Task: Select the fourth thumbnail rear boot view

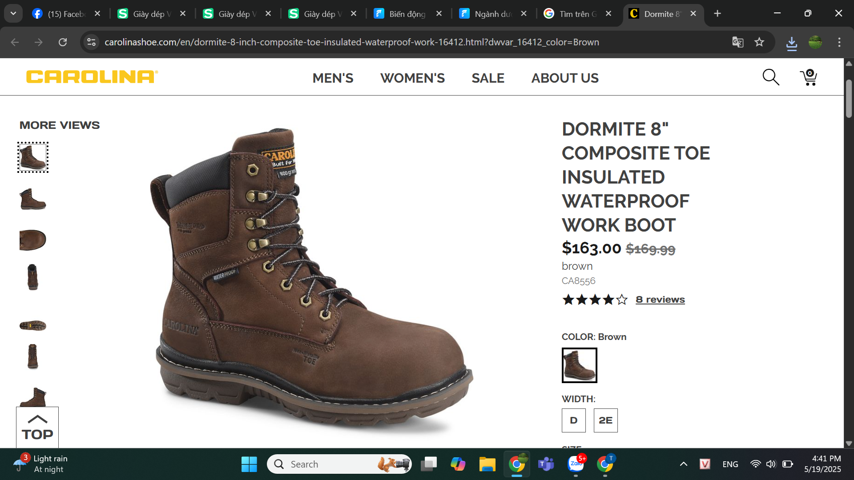Action: (32, 277)
